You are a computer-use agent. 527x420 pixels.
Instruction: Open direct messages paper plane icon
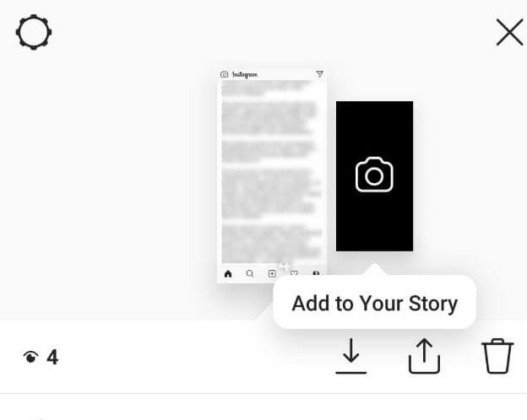pyautogui.click(x=319, y=74)
